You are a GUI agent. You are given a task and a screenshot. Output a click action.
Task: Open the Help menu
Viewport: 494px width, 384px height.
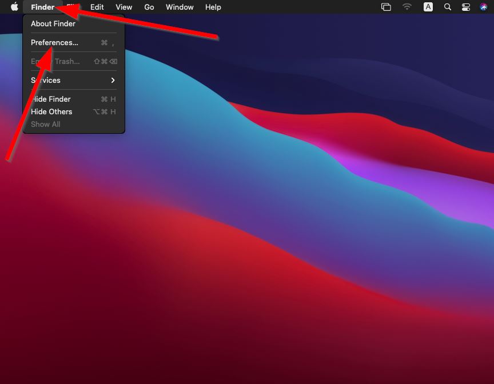point(213,7)
